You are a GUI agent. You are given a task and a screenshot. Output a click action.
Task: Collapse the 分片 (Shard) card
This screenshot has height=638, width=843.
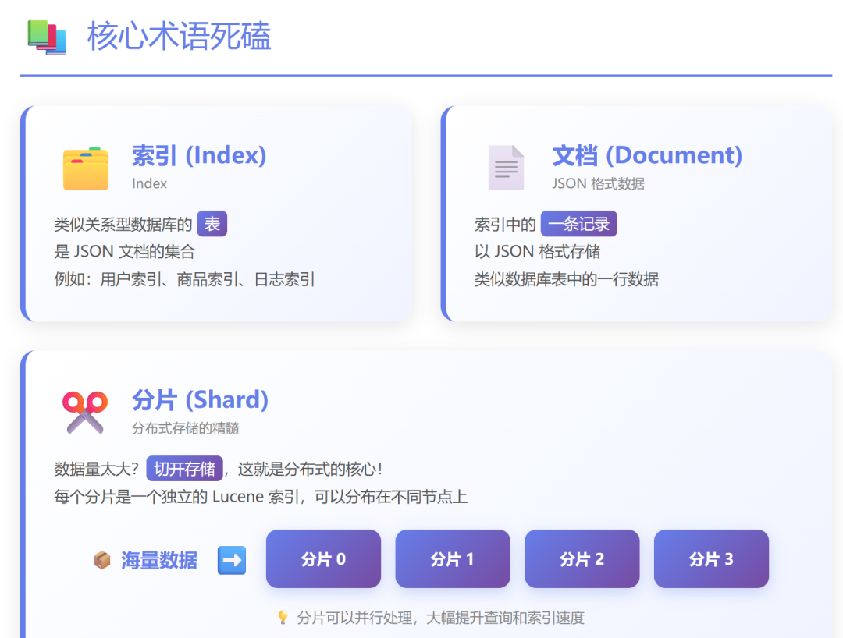click(x=201, y=400)
